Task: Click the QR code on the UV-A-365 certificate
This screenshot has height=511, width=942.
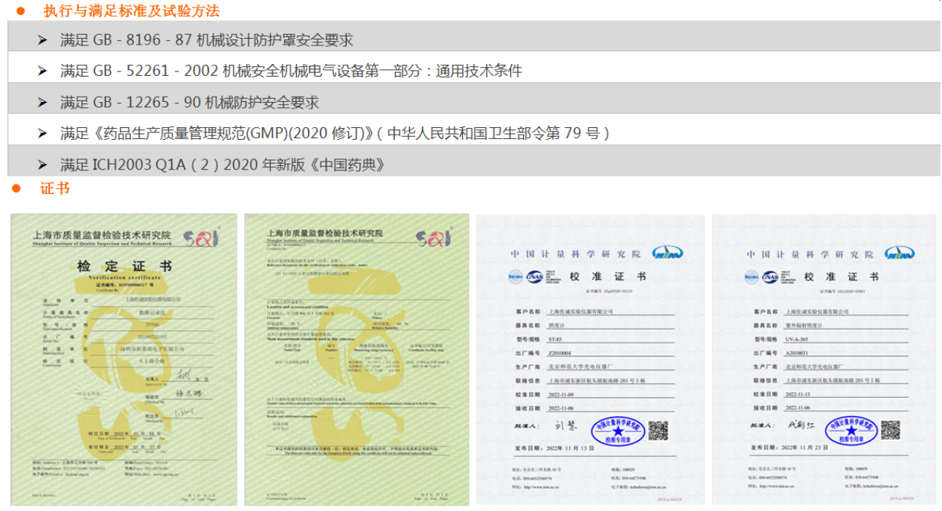Action: pos(890,430)
